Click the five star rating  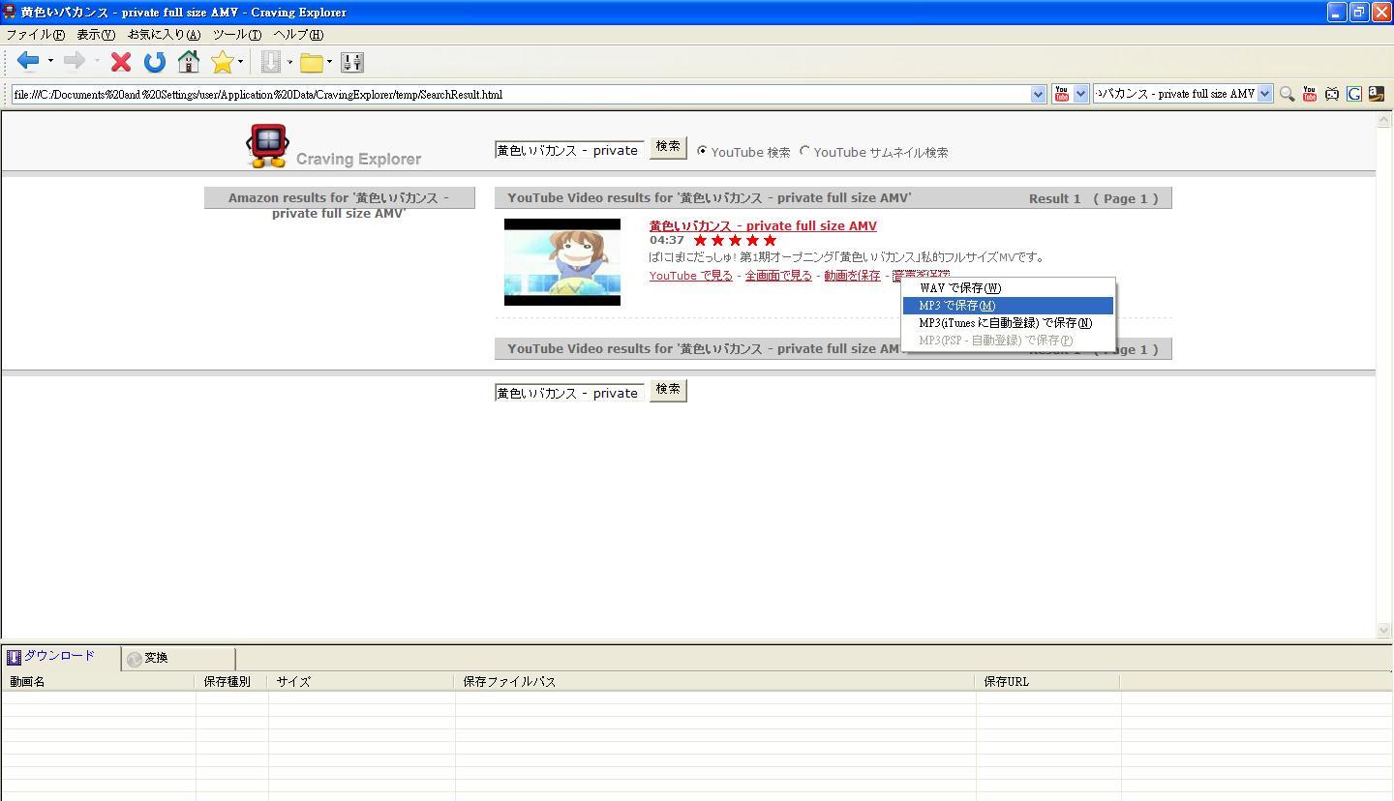click(x=736, y=240)
